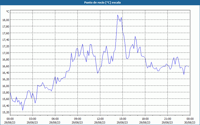Pick the 17,00 y-axis label
Screen dimensions: 200x125
(x=6, y=53)
